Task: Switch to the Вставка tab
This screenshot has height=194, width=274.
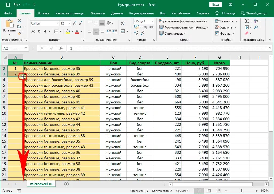Action: [x=44, y=13]
